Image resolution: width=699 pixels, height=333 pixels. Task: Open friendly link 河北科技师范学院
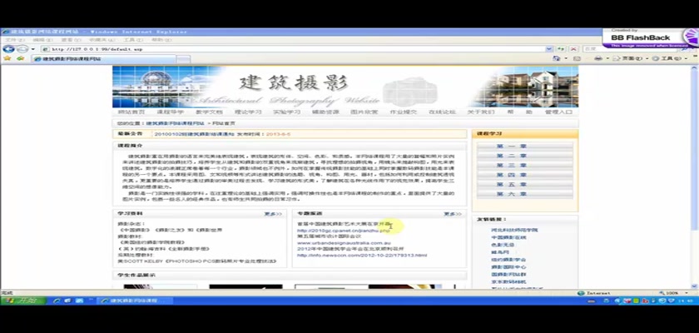pyautogui.click(x=514, y=230)
